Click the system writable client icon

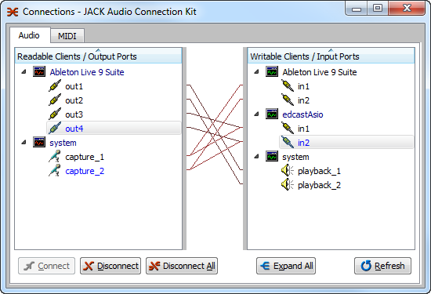coord(272,157)
